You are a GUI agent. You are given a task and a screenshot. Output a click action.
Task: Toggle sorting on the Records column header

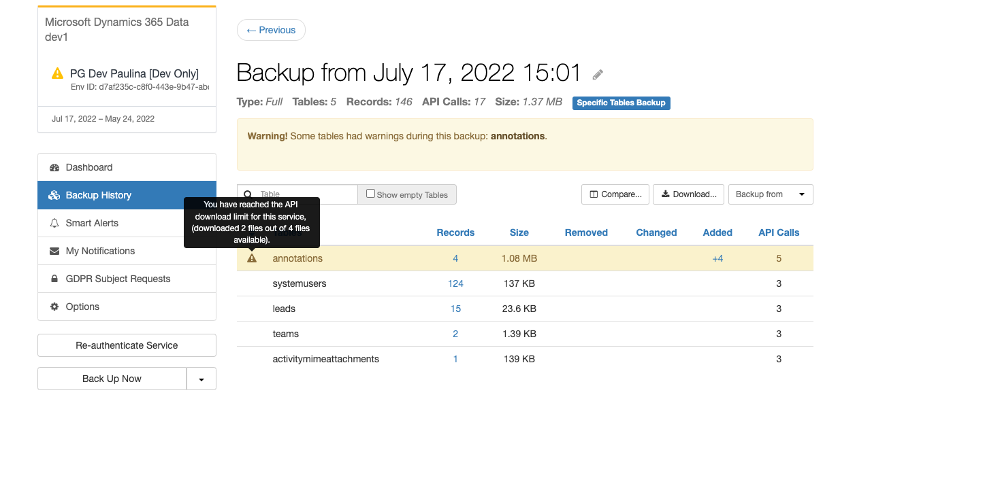[x=455, y=232]
